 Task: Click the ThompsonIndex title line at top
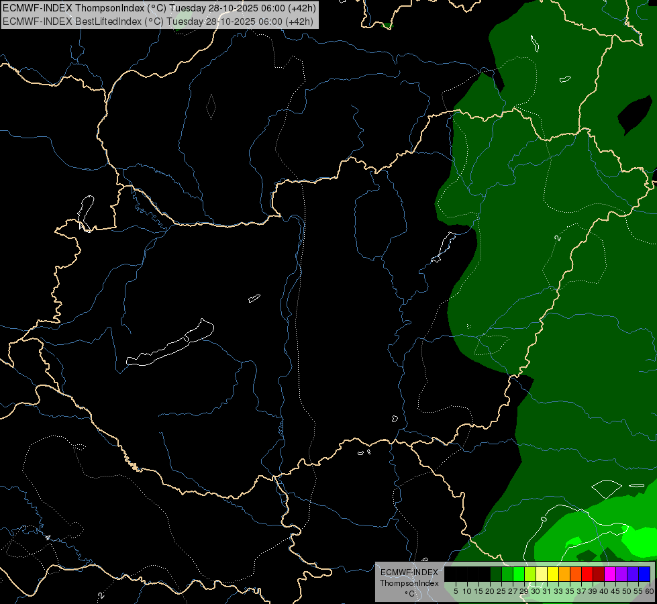pos(159,8)
